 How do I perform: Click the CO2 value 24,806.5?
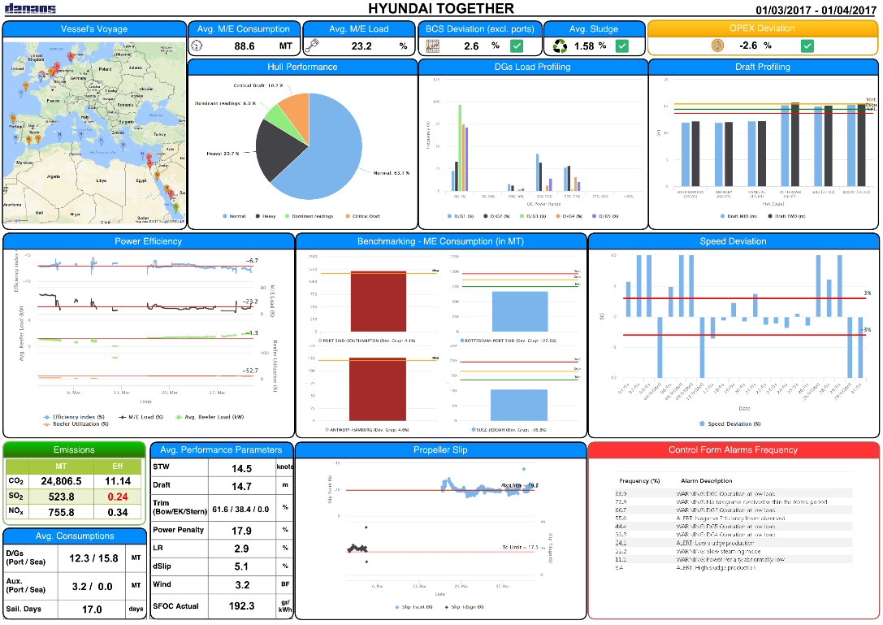point(61,481)
